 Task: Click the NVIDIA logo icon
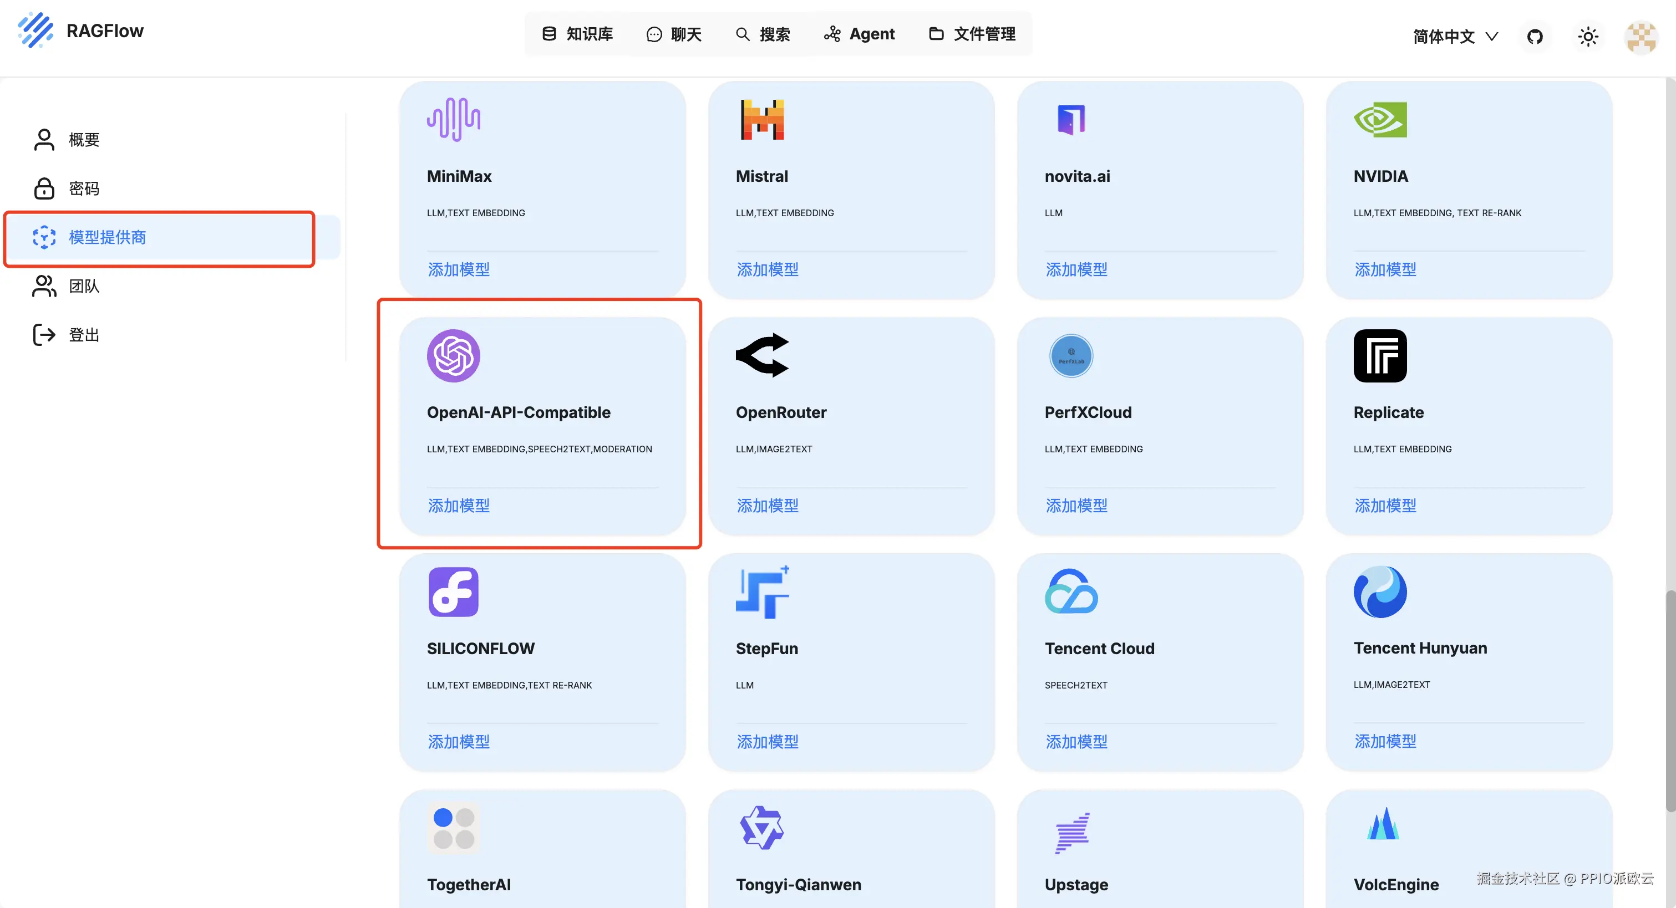click(x=1380, y=120)
